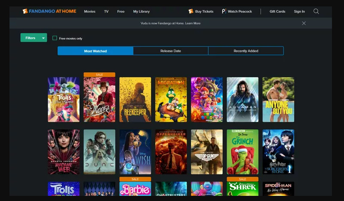Select the Most Watched tab
Screen dimensions: 344x201
click(95, 51)
